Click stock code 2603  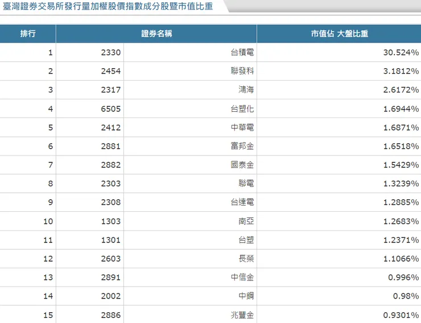(x=110, y=259)
